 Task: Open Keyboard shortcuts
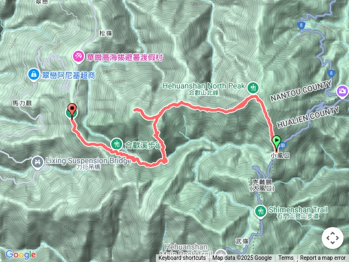pos(182,258)
